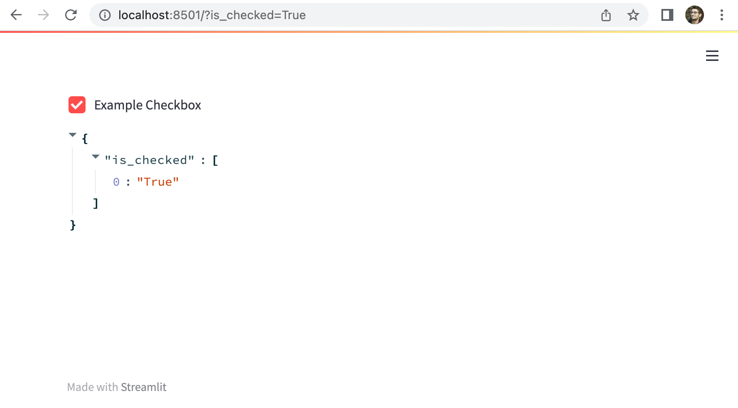Click the "Example Checkbox" label text

pos(148,105)
